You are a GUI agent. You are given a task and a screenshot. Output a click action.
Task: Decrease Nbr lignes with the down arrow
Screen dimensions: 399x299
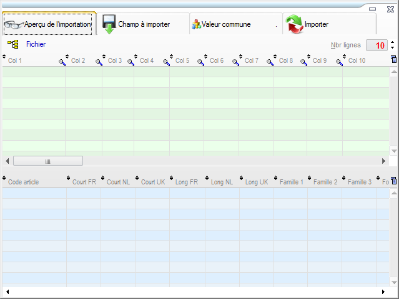(x=392, y=49)
